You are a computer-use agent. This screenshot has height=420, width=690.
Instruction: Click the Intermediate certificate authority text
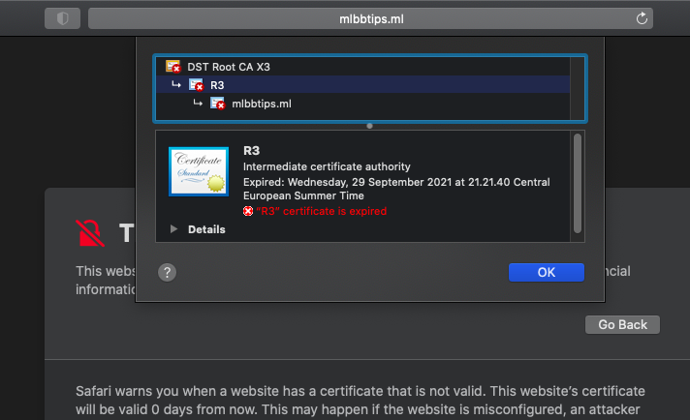point(327,166)
